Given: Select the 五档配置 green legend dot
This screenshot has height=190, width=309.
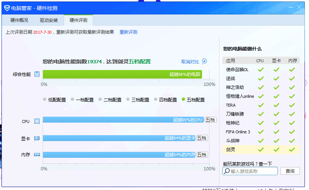Looking at the screenshot, I should tap(184, 99).
